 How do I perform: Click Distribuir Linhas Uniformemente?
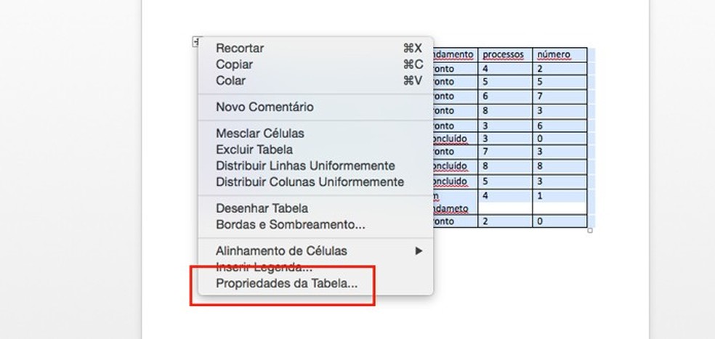coord(305,166)
